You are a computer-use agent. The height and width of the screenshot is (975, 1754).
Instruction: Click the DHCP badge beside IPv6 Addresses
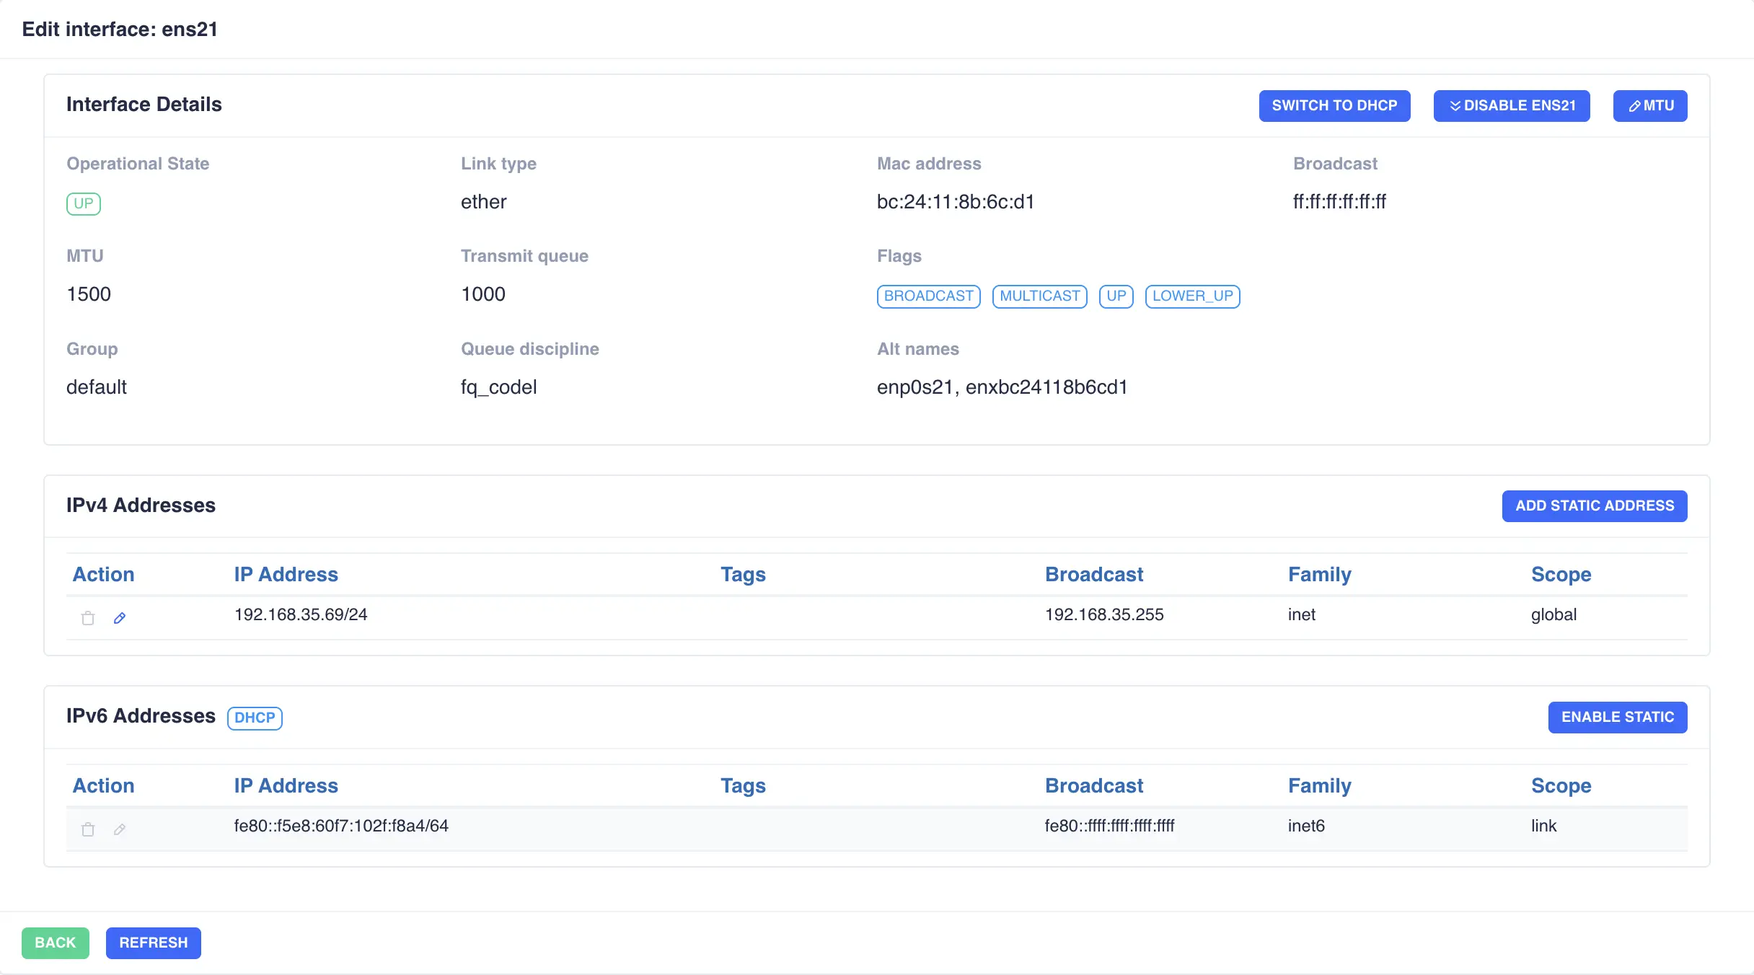[255, 718]
